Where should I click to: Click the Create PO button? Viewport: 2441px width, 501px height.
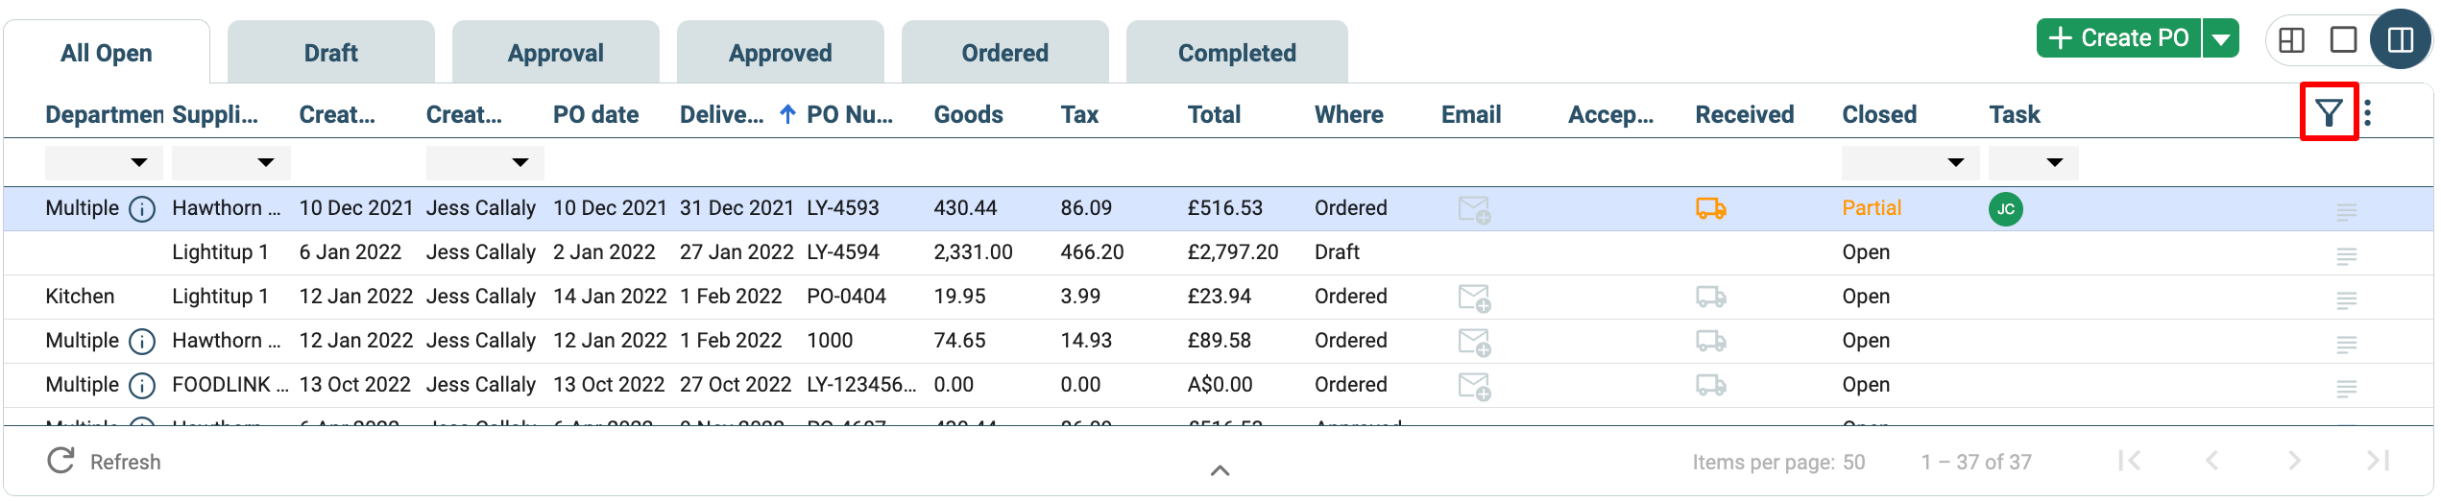2118,38
